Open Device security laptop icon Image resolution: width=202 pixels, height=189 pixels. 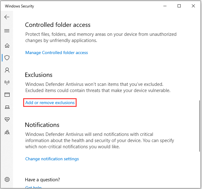[7, 107]
